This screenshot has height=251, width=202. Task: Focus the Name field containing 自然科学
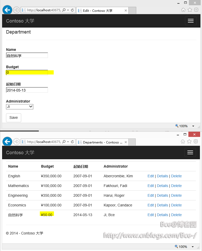27,55
